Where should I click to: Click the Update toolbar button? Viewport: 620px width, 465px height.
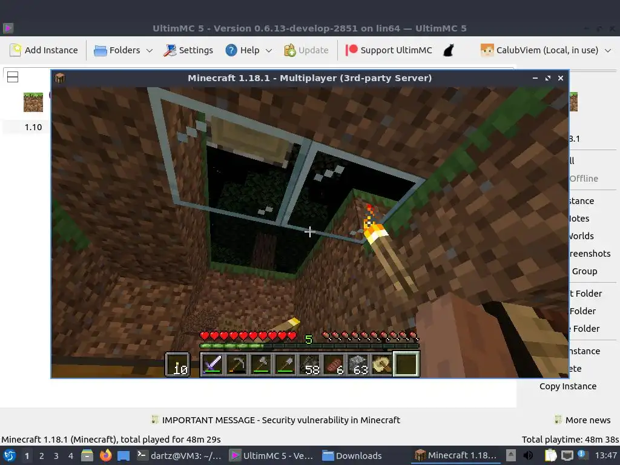pyautogui.click(x=306, y=50)
